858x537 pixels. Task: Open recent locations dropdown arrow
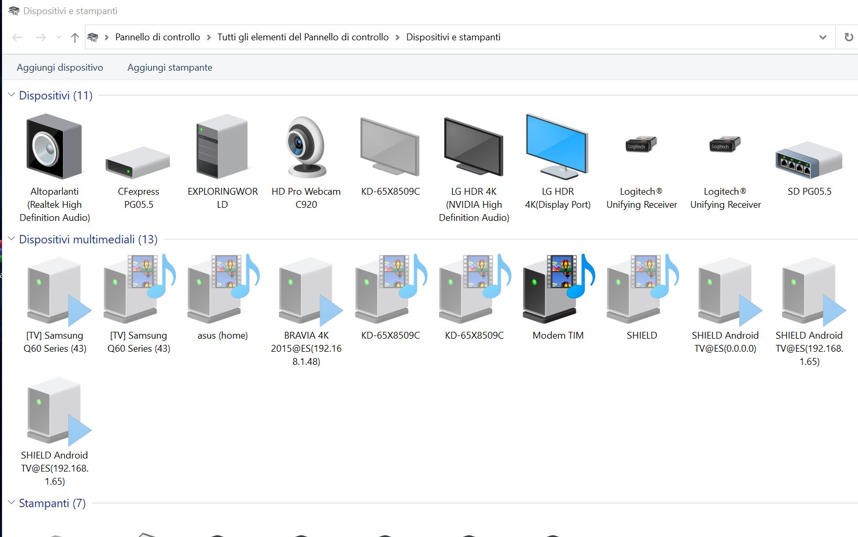point(59,37)
